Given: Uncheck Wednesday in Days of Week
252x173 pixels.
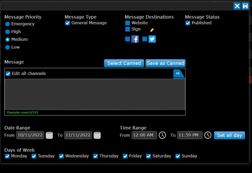Looking at the screenshot, I should (62, 156).
